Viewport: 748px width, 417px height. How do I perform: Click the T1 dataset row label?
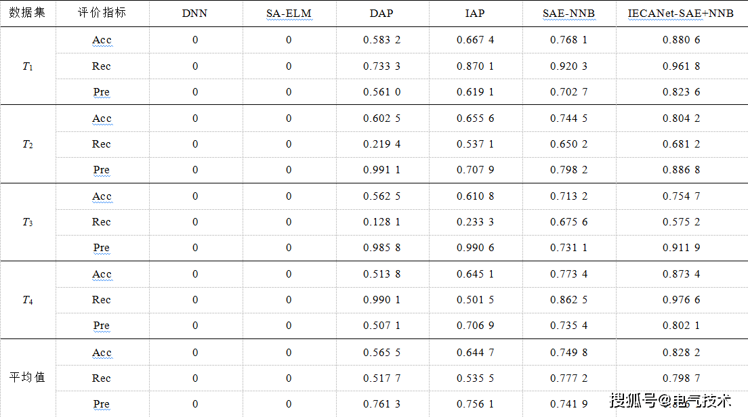click(27, 66)
